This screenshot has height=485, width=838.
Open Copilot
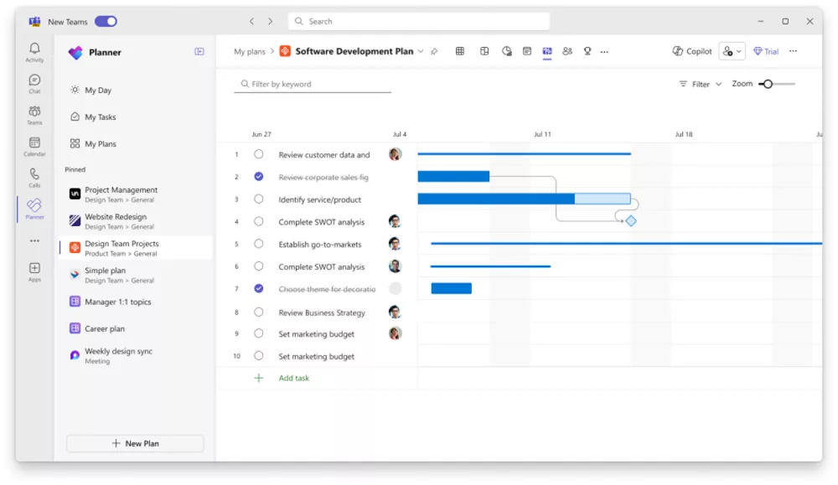692,51
